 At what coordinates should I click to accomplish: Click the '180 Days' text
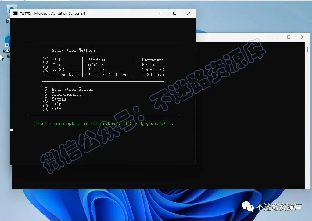[x=154, y=75]
